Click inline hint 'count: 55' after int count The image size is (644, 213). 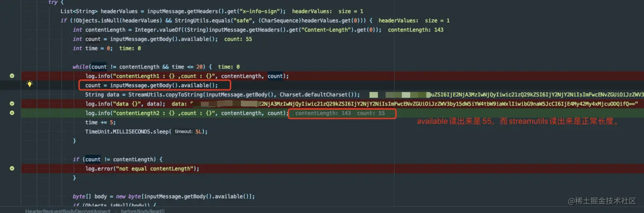tap(238, 39)
